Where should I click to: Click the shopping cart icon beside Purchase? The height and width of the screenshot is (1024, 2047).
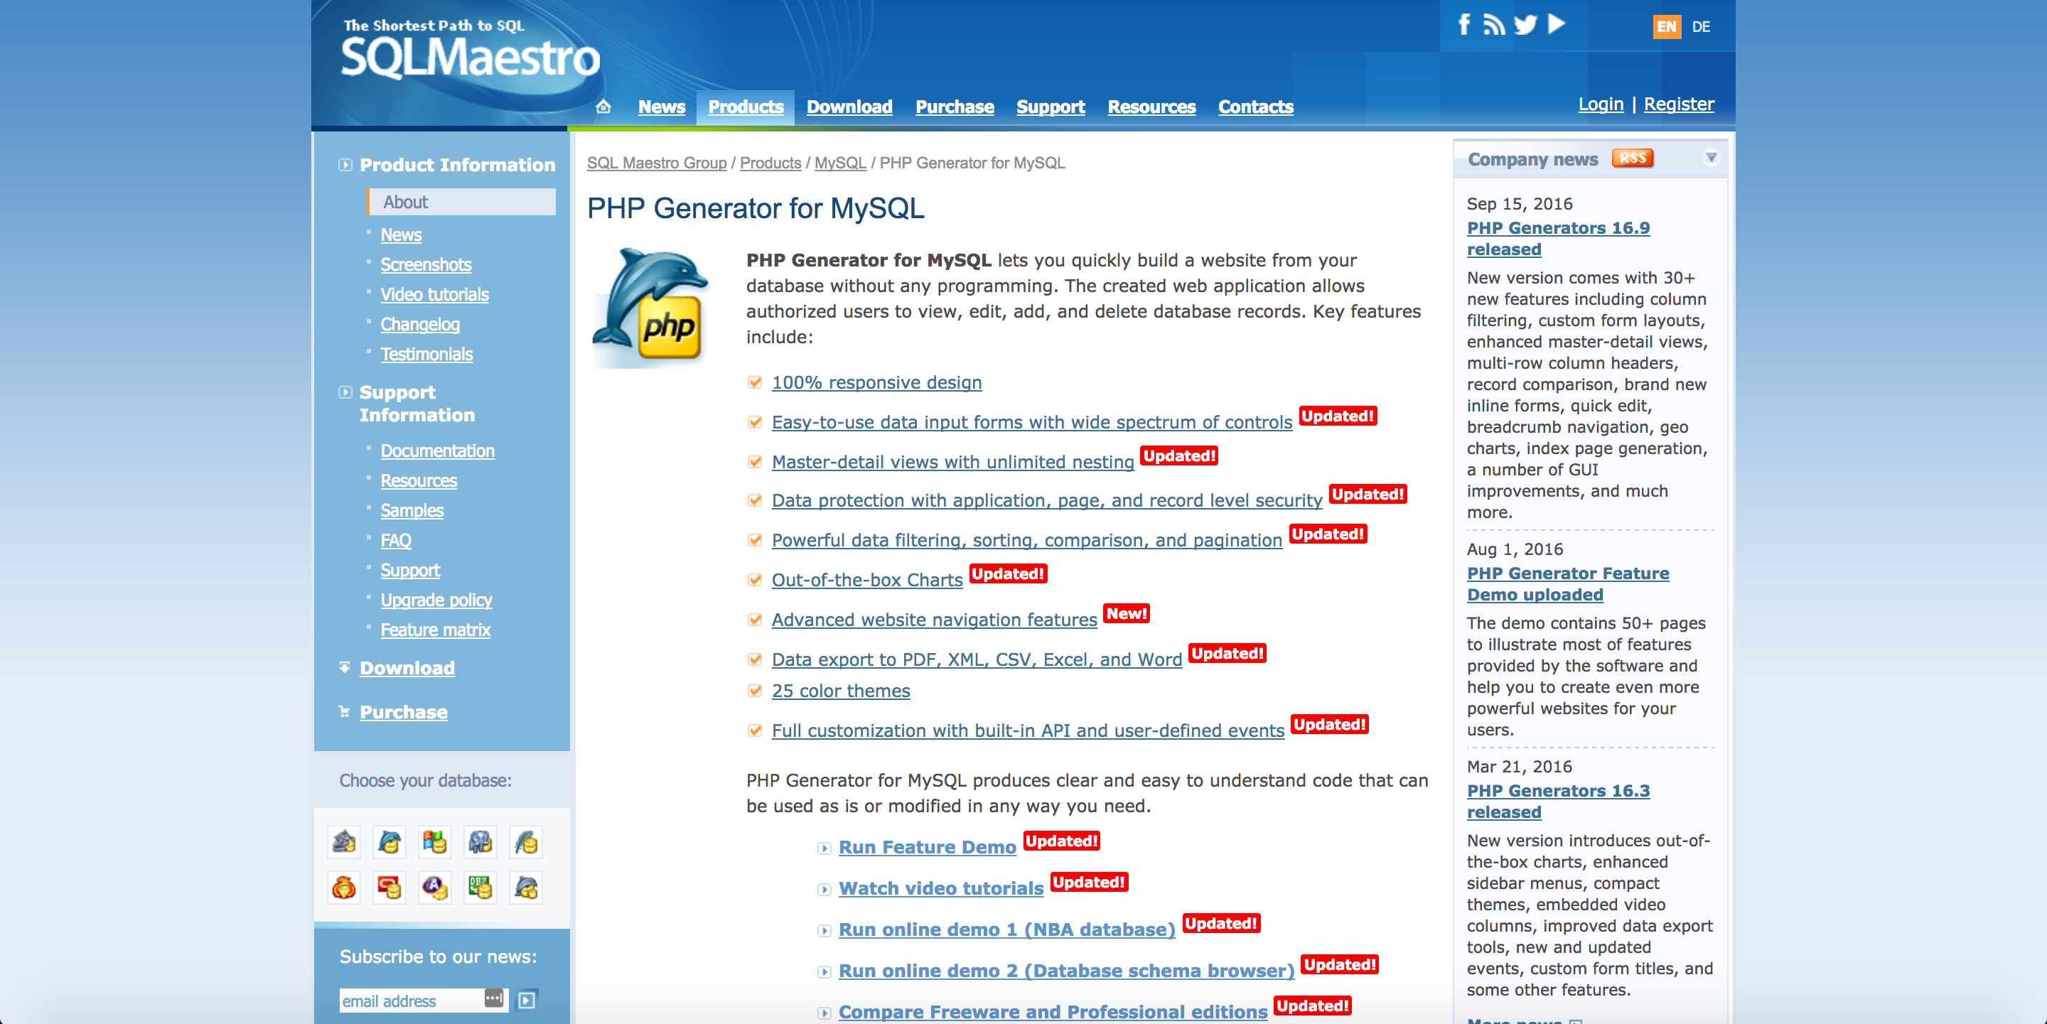tap(344, 712)
